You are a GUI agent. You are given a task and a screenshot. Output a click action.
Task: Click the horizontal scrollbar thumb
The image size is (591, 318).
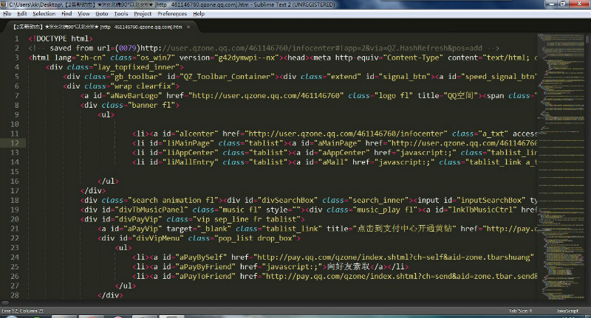pyautogui.click(x=5, y=303)
